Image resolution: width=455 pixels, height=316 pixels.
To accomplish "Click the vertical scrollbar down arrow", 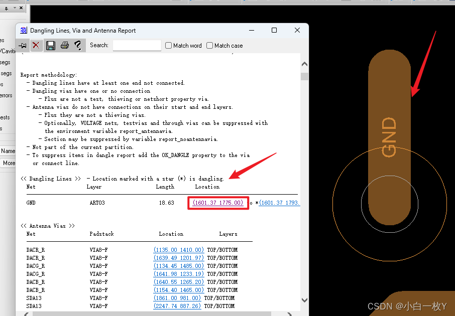I will coord(304,300).
